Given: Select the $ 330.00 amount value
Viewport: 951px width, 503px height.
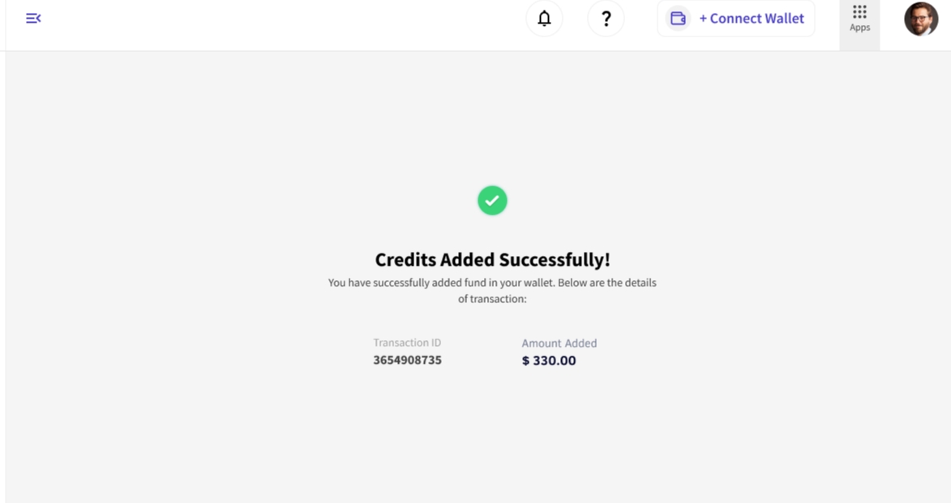Looking at the screenshot, I should 549,361.
